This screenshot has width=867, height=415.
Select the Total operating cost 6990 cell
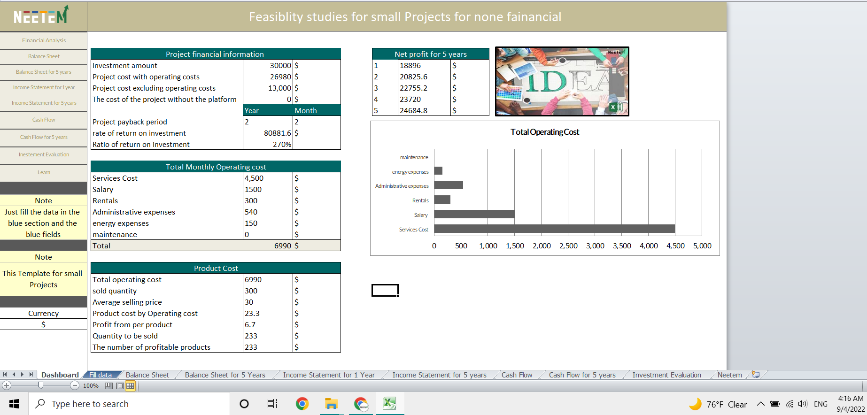coord(268,279)
